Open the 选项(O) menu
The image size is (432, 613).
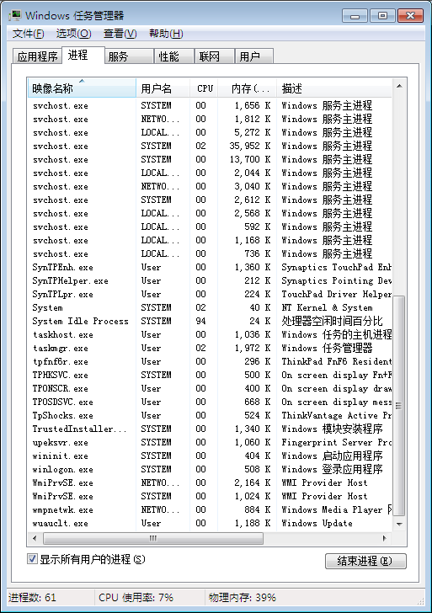(73, 34)
